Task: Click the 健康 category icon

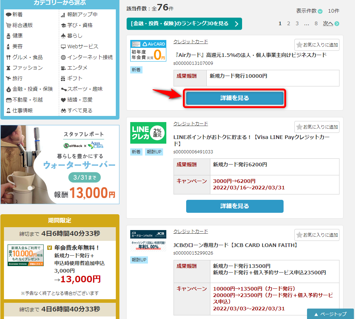Action: 9,36
